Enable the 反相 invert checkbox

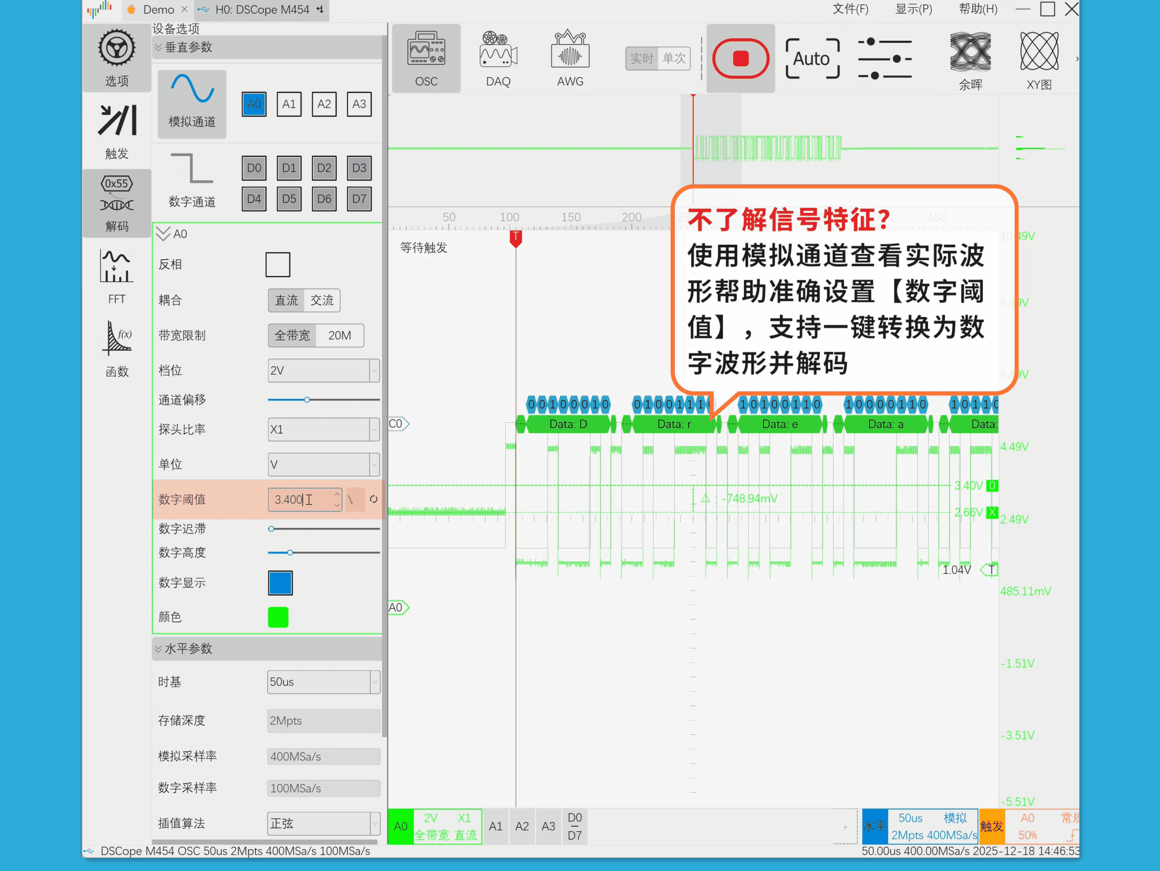coord(277,265)
